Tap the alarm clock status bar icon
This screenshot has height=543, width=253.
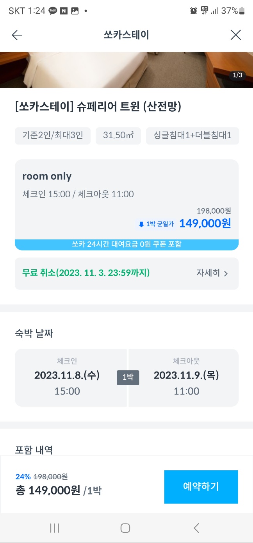coord(193,11)
